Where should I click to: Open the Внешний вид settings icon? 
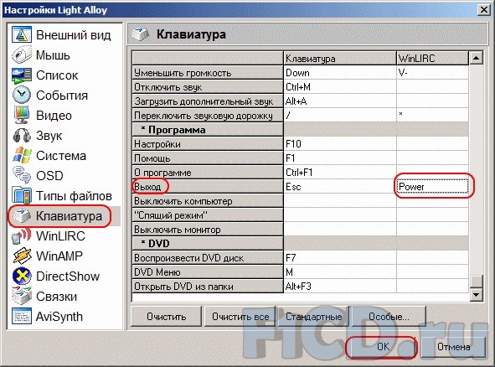tap(22, 34)
